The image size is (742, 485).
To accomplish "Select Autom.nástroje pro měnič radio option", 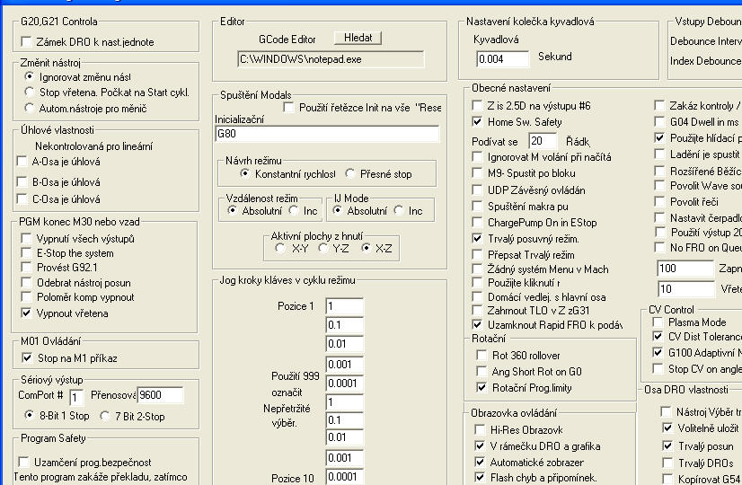I will tap(31, 108).
